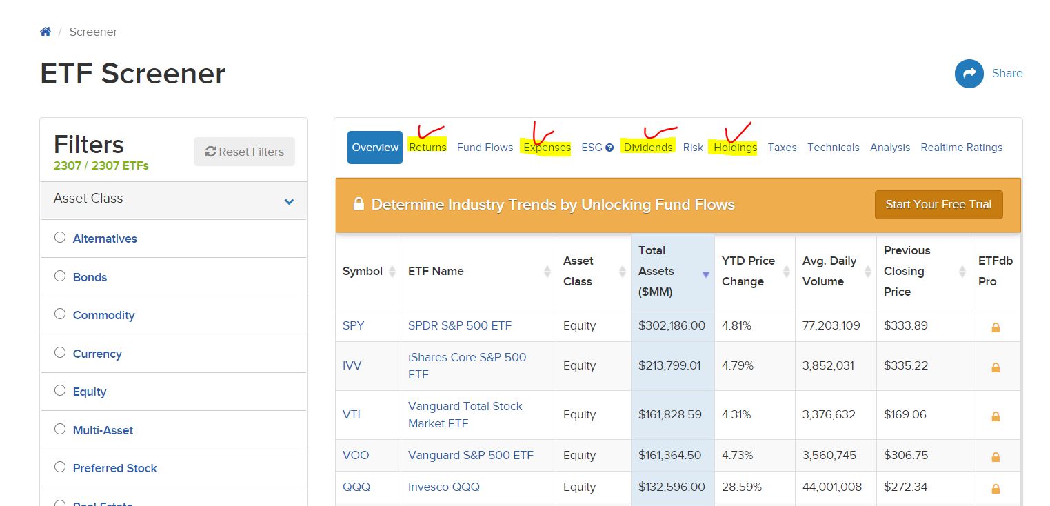The image size is (1050, 506).
Task: Switch to the ESG tab
Action: point(592,148)
